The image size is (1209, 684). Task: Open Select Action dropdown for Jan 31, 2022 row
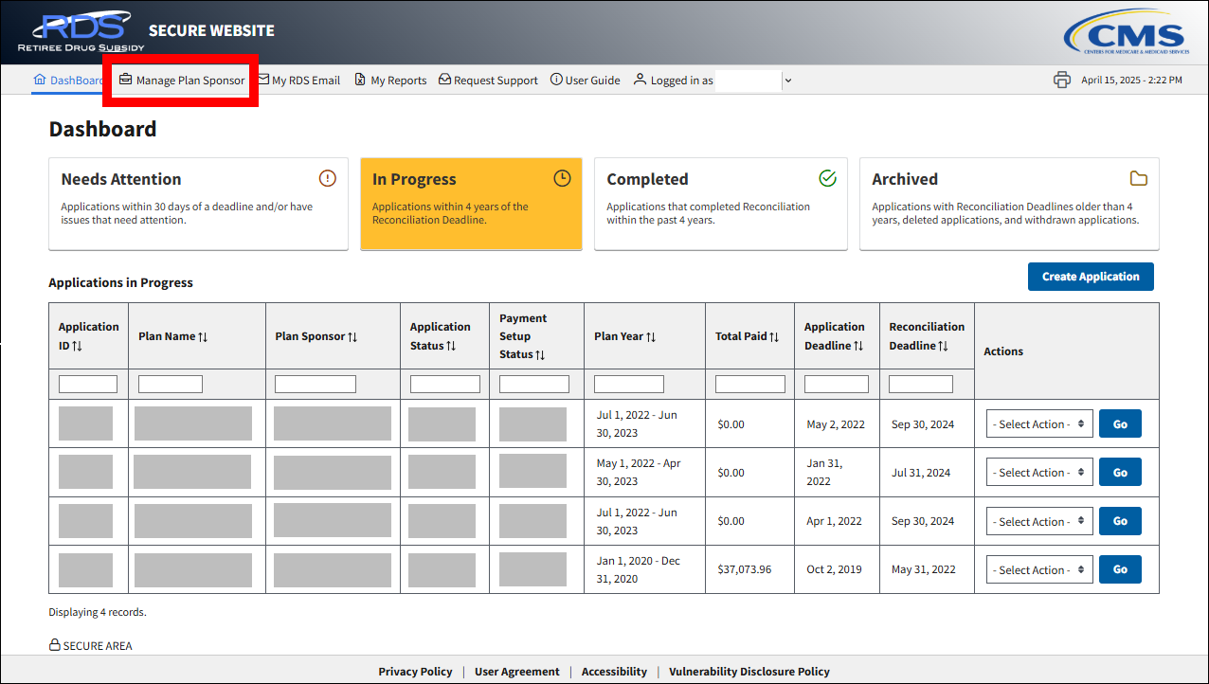(x=1039, y=473)
